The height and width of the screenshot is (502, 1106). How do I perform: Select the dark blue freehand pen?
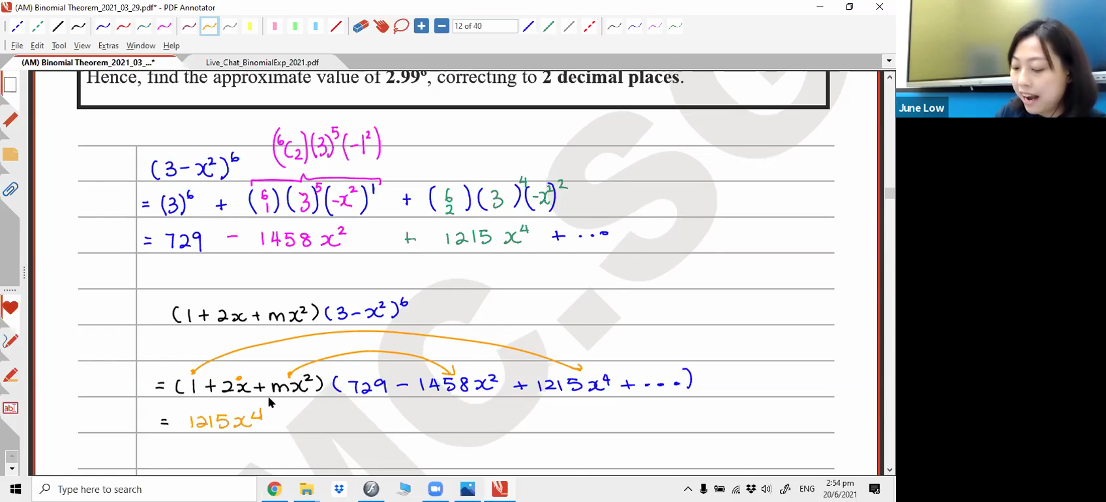pos(103,27)
